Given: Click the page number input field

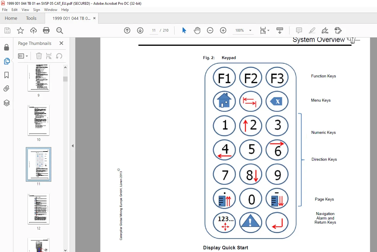Looking at the screenshot, I should (x=154, y=30).
